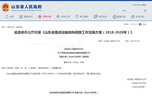Image resolution: width=152 pixels, height=97 pixels.
Task: Go to 首页 in the breadcrumb
Action: click(3, 27)
